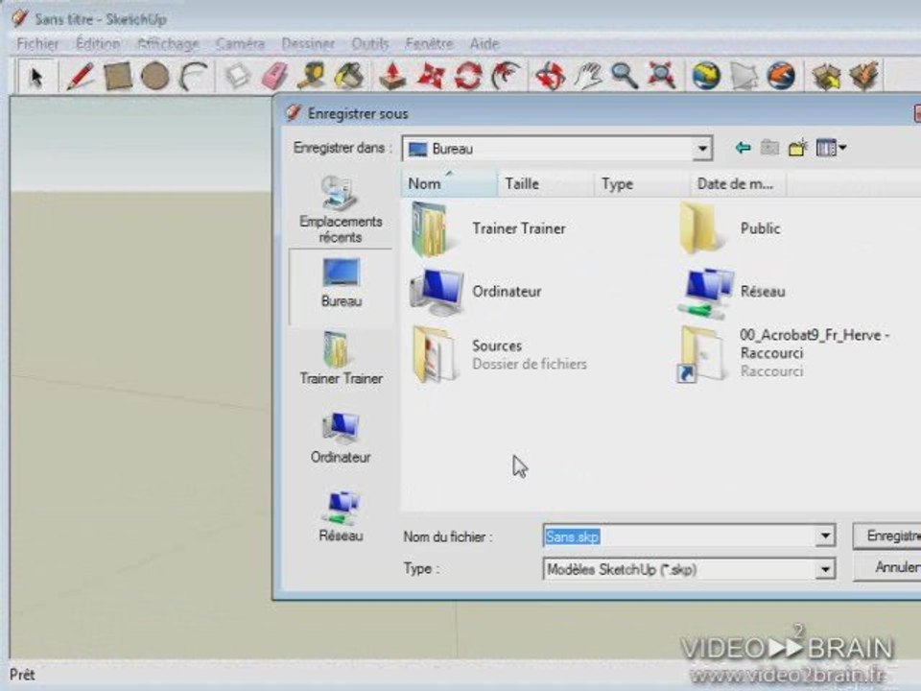Pick the red Pencil line tool
The height and width of the screenshot is (691, 921).
point(81,77)
